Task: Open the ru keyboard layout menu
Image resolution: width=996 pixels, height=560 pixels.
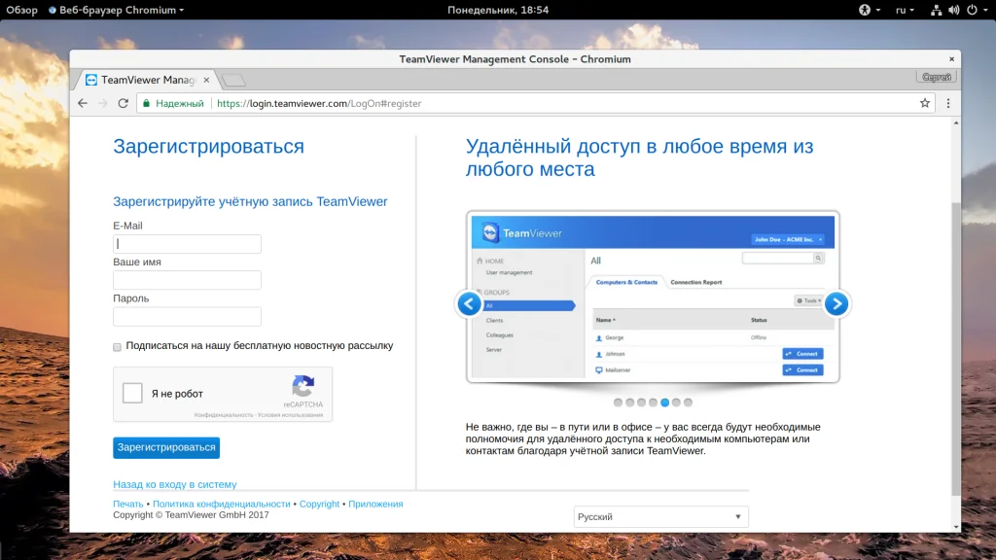Action: click(905, 10)
